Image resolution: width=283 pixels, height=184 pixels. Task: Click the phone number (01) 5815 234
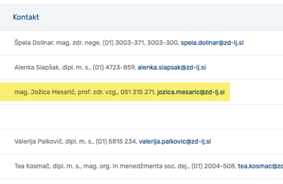click(116, 142)
